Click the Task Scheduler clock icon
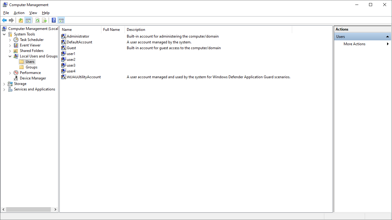This screenshot has width=392, height=220. 16,40
